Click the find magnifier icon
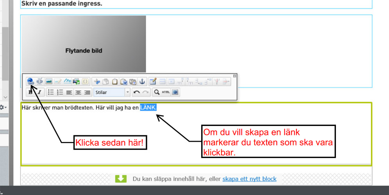The height and width of the screenshot is (195, 389). coord(157,92)
